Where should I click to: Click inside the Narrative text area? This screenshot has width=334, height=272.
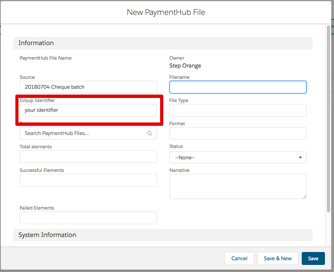[238, 186]
